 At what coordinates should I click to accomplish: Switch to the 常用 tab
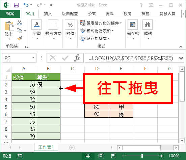30,14
